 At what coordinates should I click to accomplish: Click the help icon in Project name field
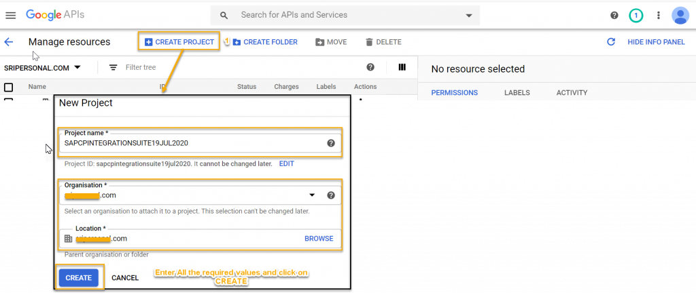331,143
